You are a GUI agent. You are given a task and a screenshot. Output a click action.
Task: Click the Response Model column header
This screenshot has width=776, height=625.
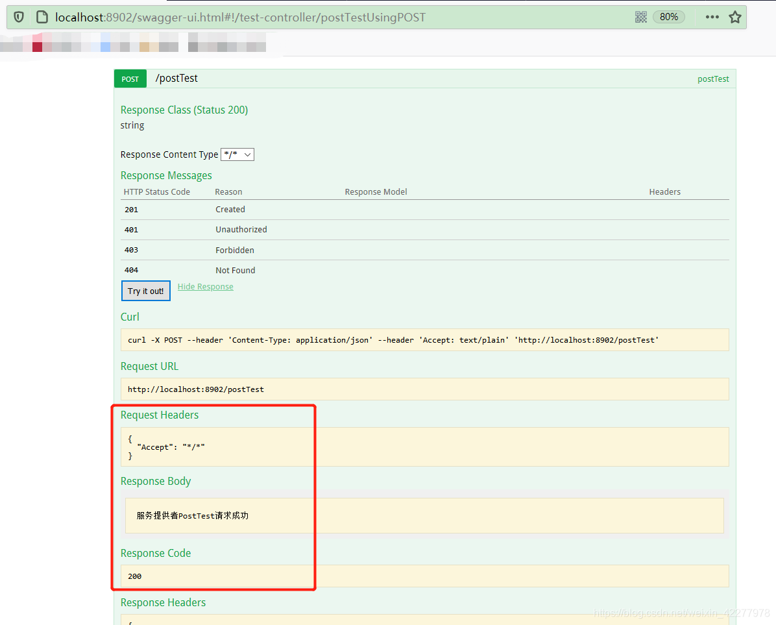pos(376,192)
